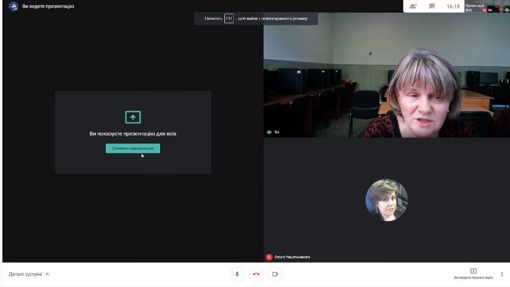Image resolution: width=510 pixels, height=287 pixels.
Task: Hang up with the red end call button
Action: 256,274
